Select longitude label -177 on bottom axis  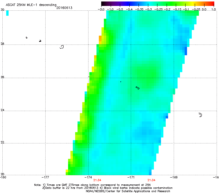coord(45,177)
